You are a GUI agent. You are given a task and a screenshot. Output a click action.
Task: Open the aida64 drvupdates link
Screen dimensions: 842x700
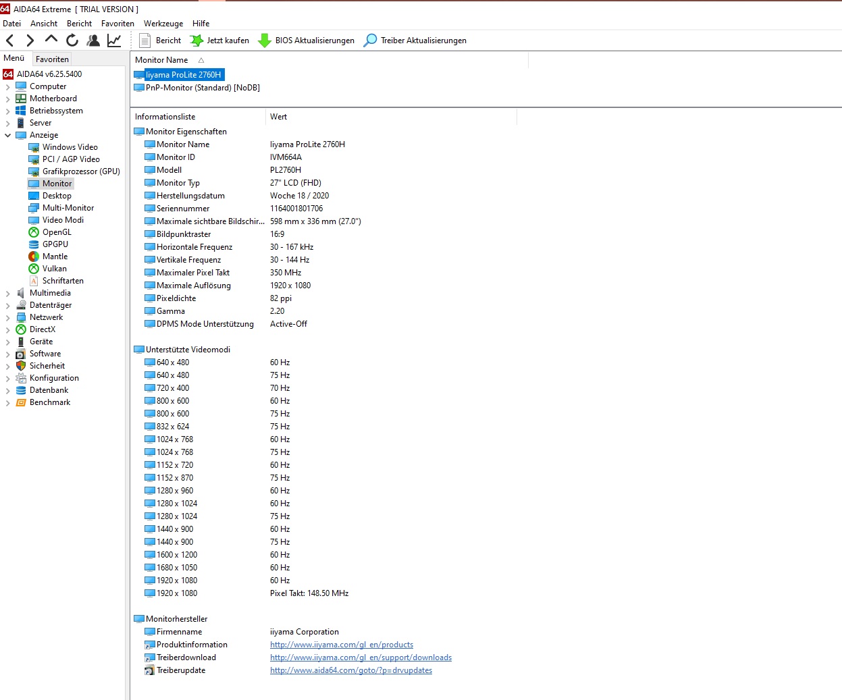click(x=351, y=670)
